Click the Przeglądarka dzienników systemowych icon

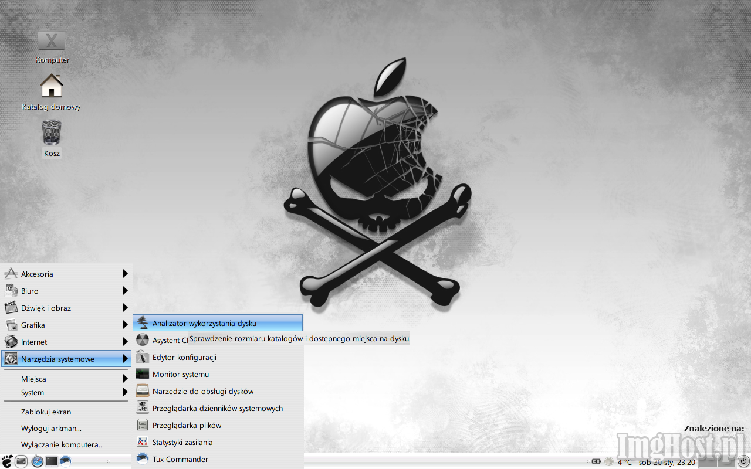click(143, 408)
